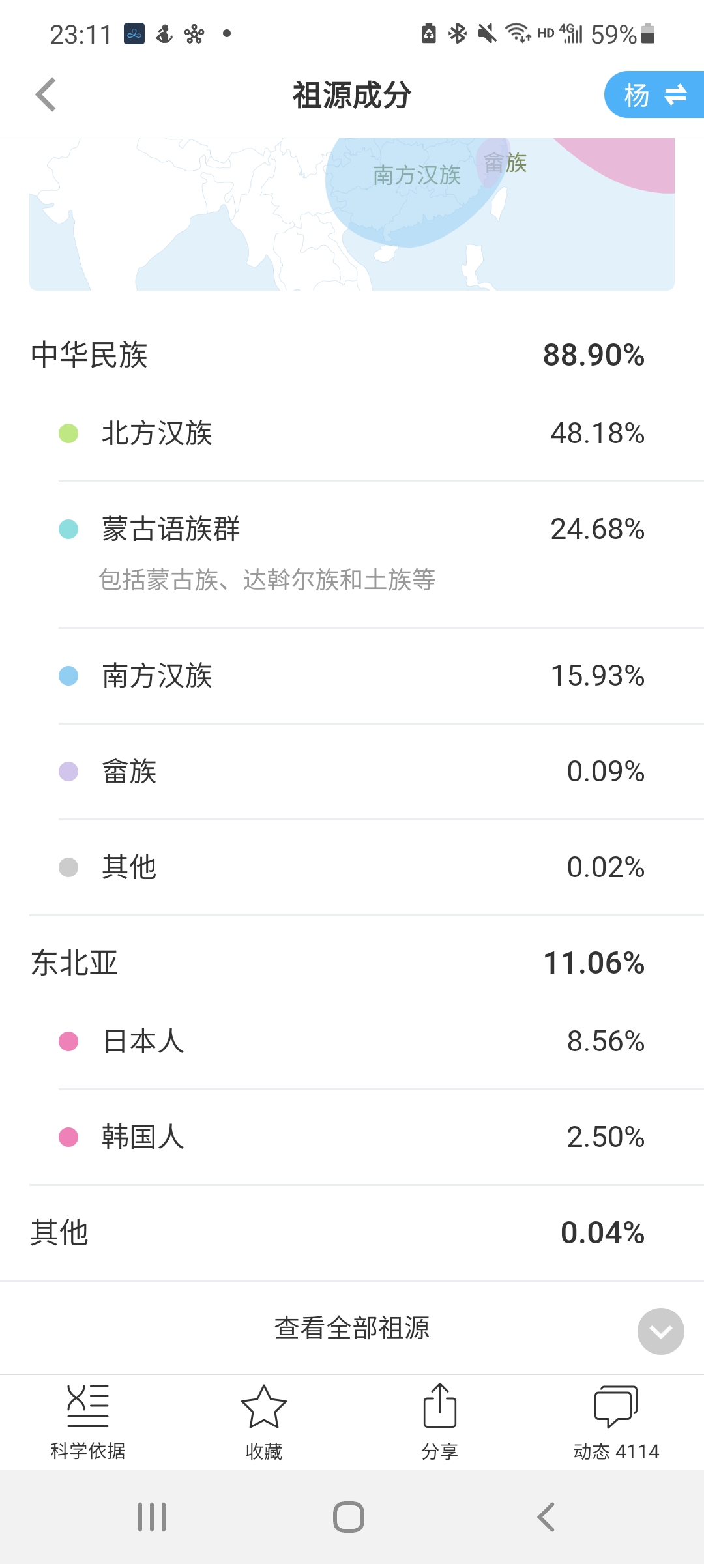Tap Android home button

[349, 1517]
